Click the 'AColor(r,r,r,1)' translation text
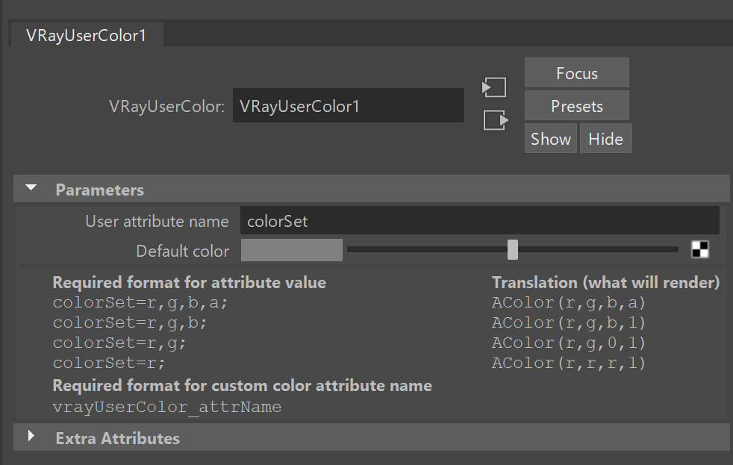Image resolution: width=733 pixels, height=465 pixels. point(569,363)
